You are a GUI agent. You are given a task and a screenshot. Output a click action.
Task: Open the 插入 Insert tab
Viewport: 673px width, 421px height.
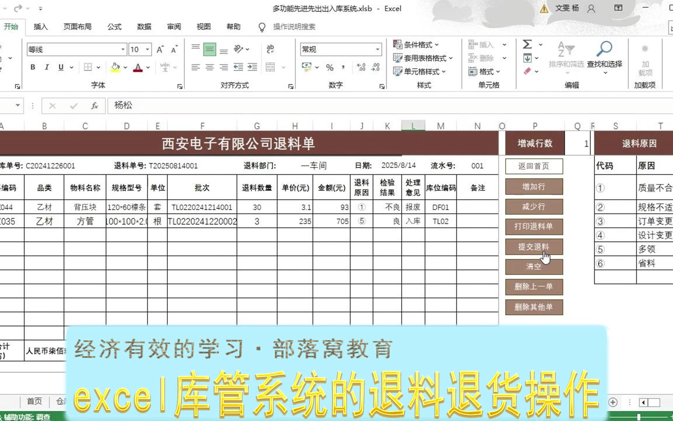pyautogui.click(x=41, y=27)
